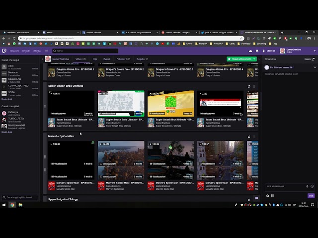Bookmark this page with the star
Image resolution: width=318 pixels, height=238 pixels.
[x=241, y=38]
